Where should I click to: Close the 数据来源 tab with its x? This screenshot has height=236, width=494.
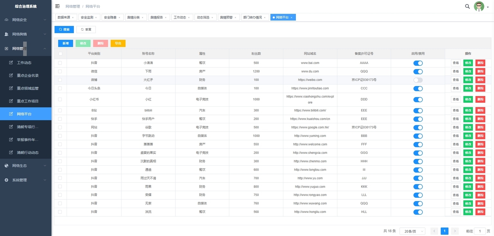pos(73,18)
